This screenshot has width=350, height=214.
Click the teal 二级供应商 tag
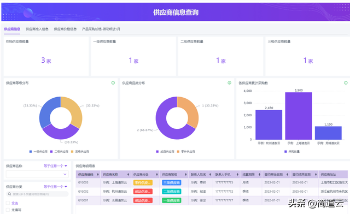pyautogui.click(x=171, y=192)
